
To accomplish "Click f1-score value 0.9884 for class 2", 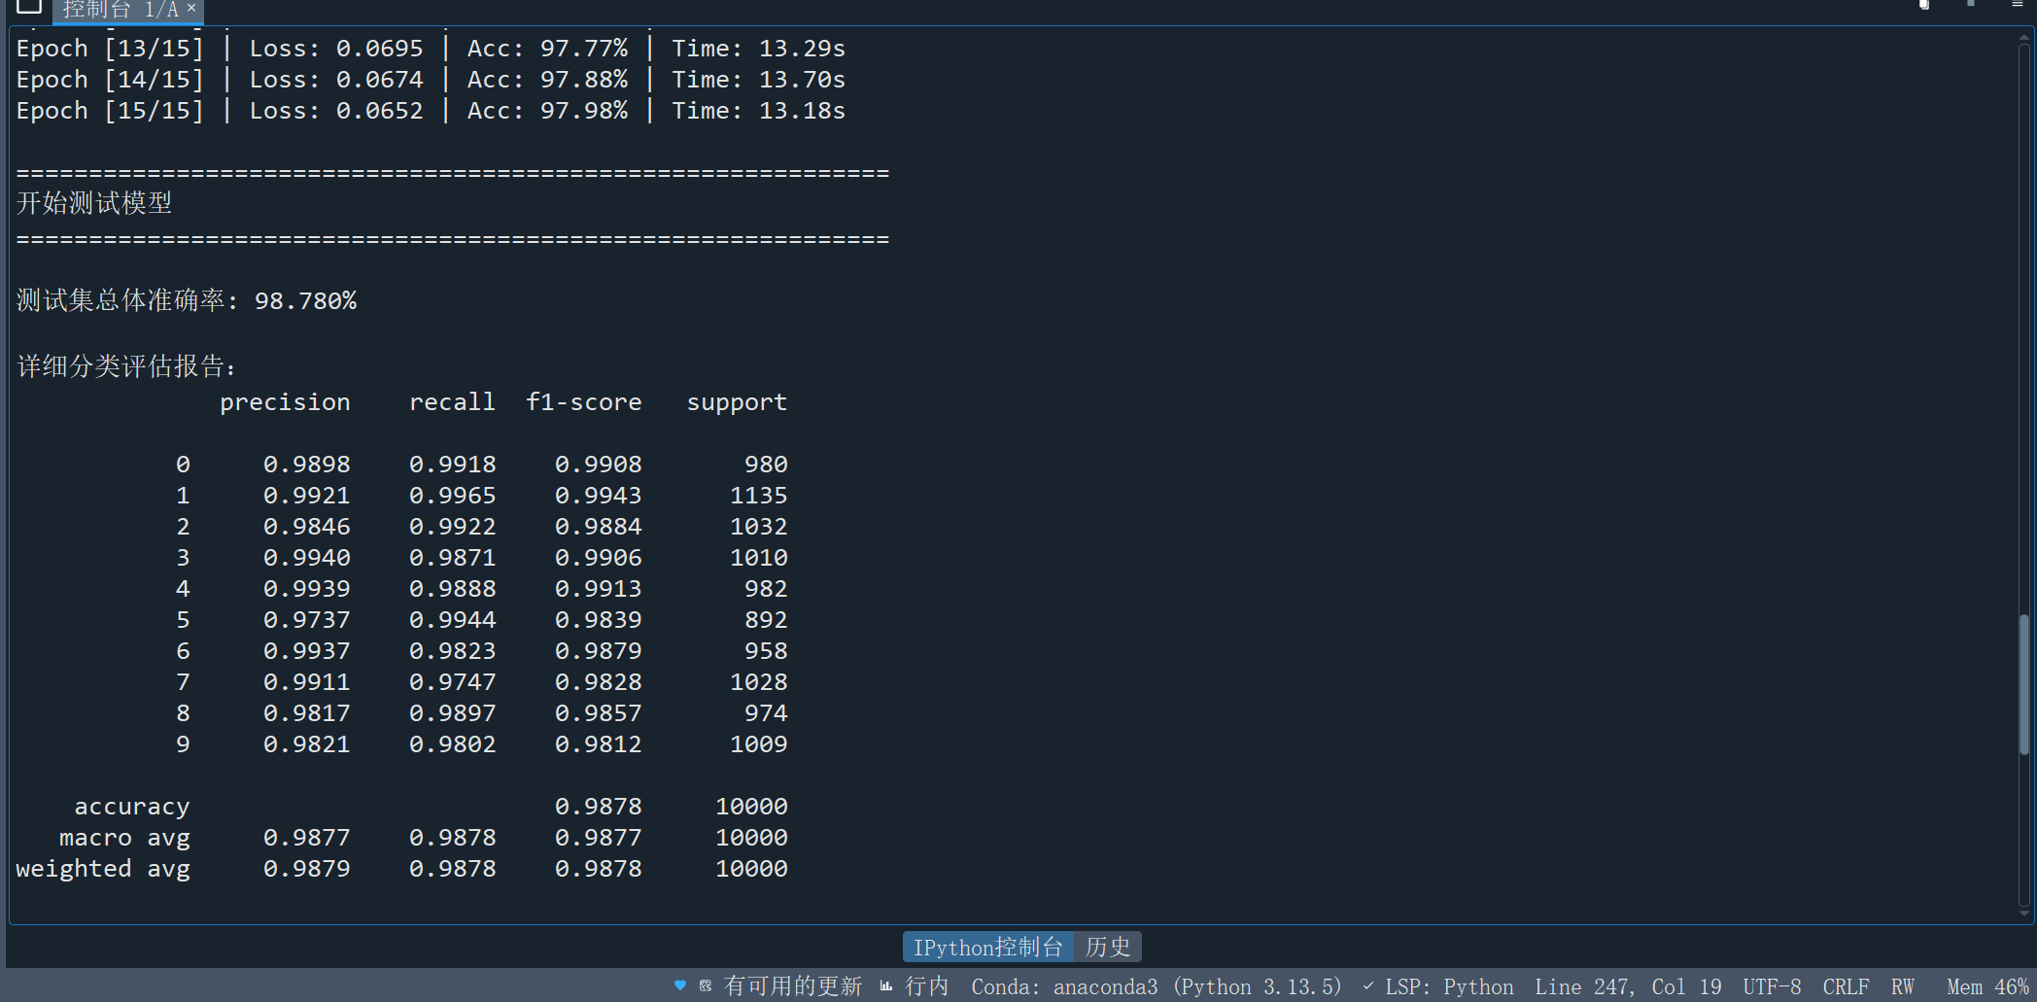I will click(598, 527).
